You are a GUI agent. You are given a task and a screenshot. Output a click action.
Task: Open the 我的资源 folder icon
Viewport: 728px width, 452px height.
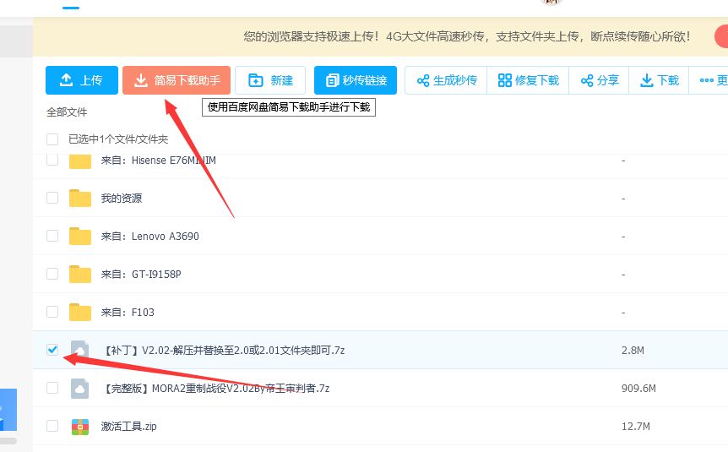tap(80, 198)
